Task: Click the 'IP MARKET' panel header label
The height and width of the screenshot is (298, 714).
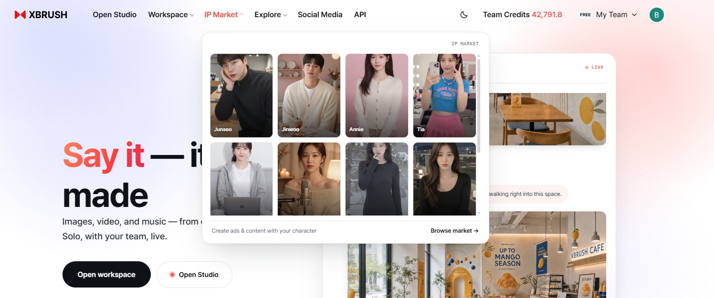Action: pyautogui.click(x=465, y=44)
